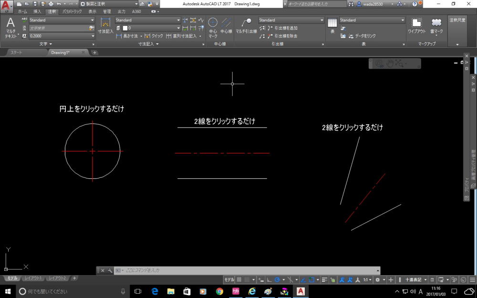
Task: Select the Center Mark (中心マーク) tool
Action: [x=213, y=27]
